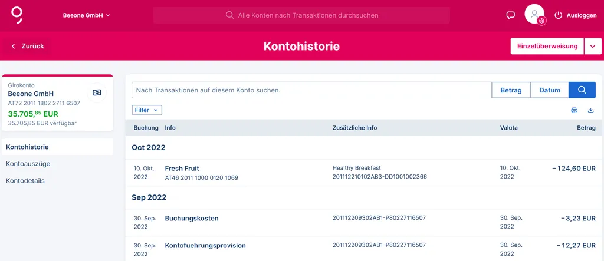Click the −12,27 EUR amount
This screenshot has width=604, height=261.
pyautogui.click(x=576, y=245)
